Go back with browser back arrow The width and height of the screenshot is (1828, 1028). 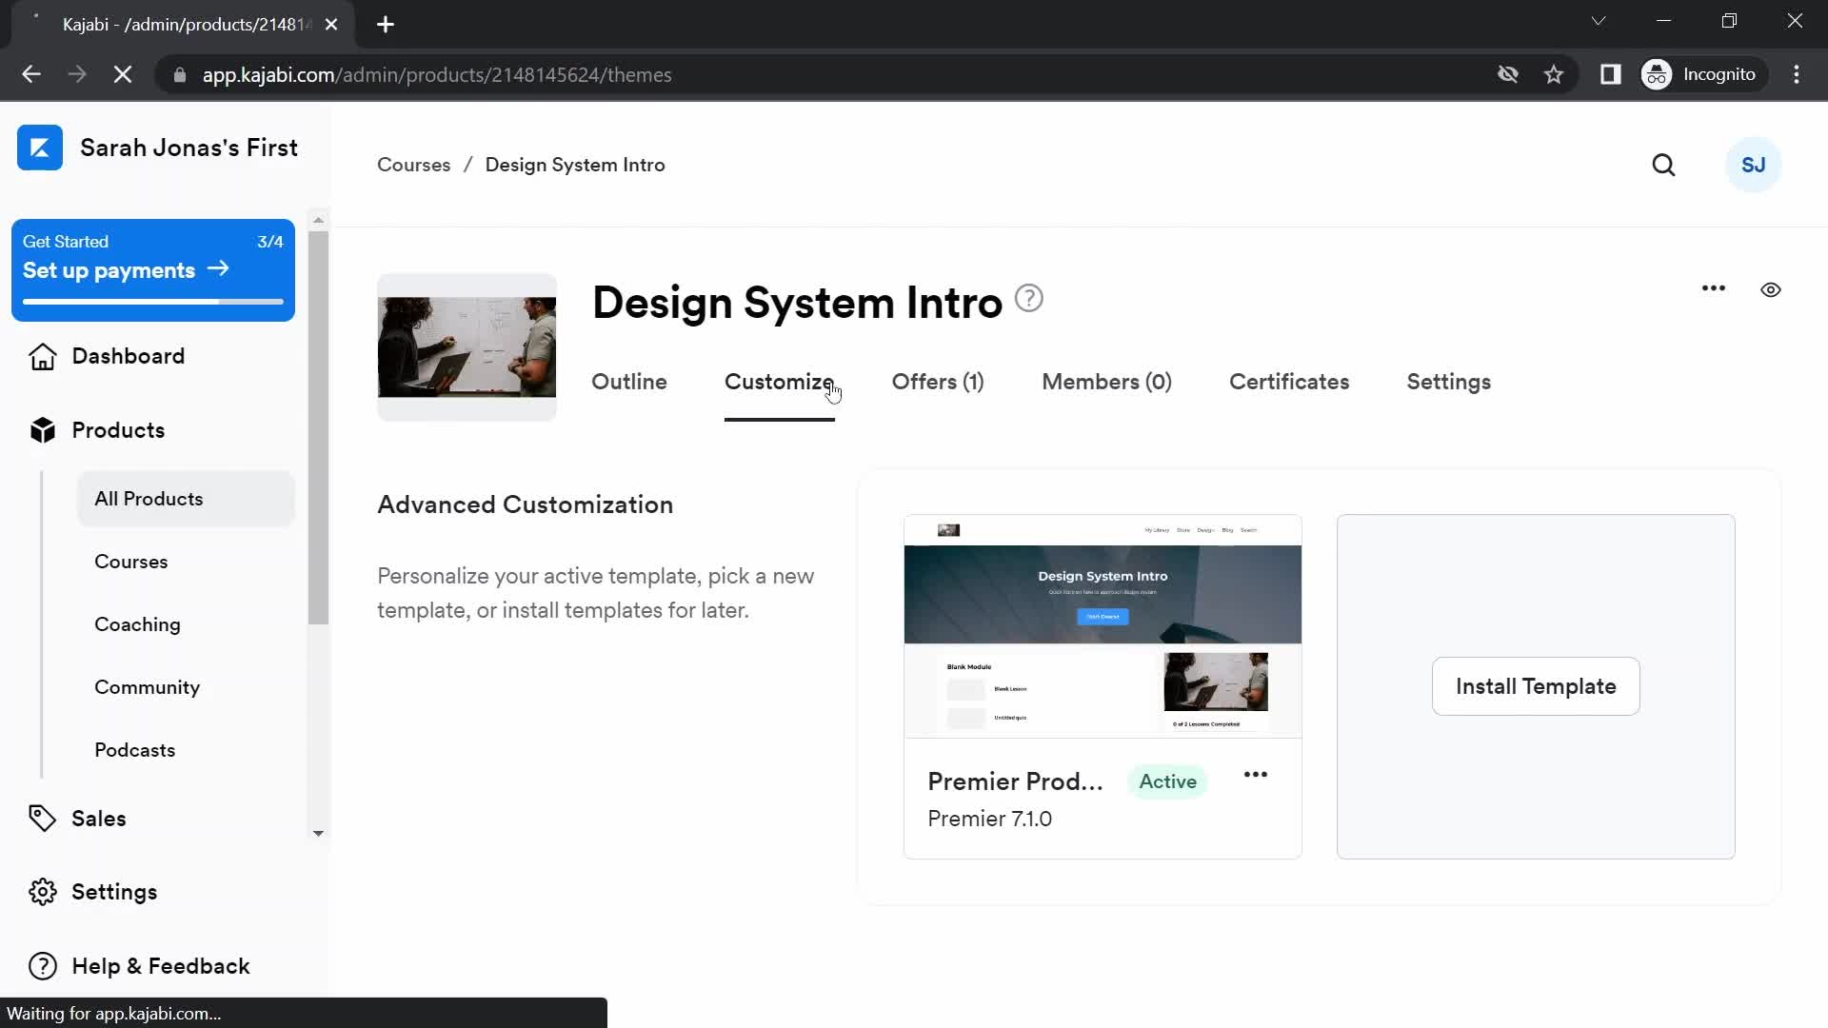[x=31, y=74]
